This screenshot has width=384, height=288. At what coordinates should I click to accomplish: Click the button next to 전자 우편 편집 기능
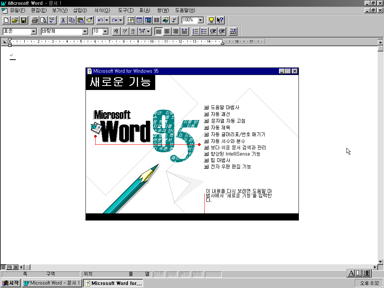click(206, 167)
